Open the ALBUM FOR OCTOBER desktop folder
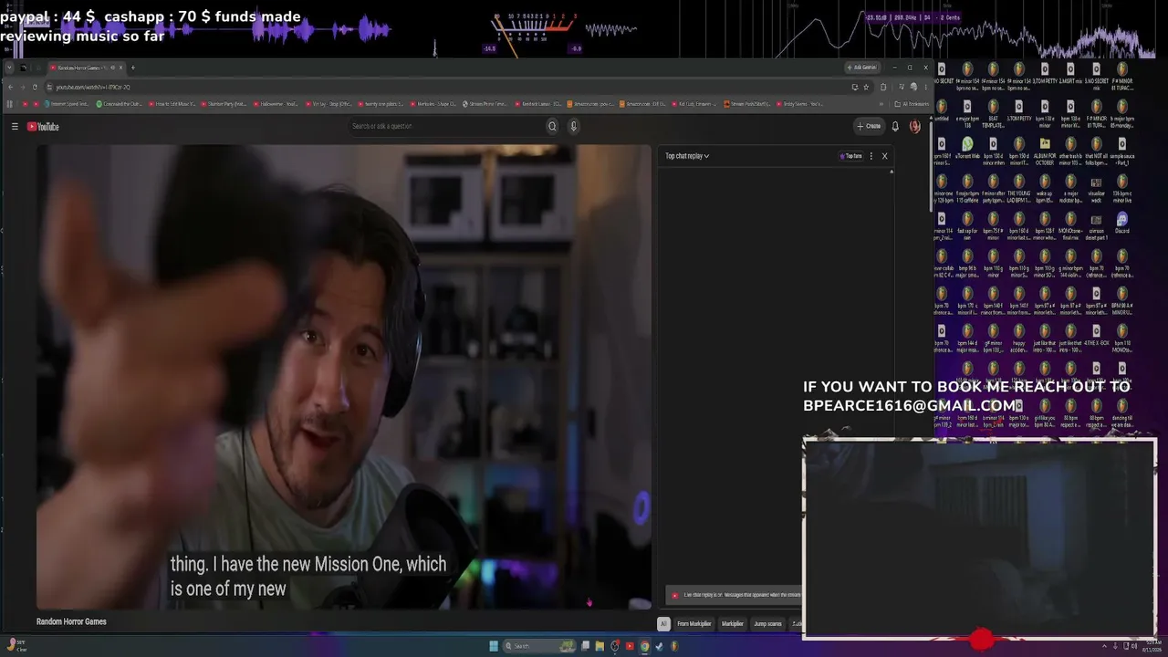 [x=1045, y=151]
